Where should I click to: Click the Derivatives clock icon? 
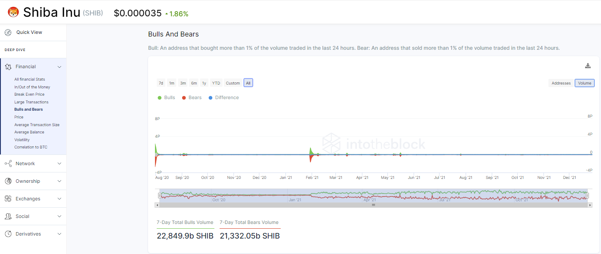coord(8,234)
